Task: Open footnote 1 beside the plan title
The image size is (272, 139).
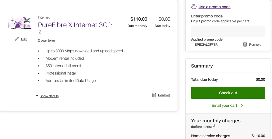Action: [x=110, y=24]
